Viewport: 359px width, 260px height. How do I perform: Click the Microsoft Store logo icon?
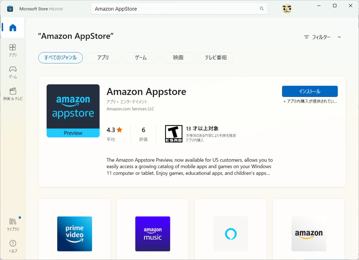pos(10,9)
